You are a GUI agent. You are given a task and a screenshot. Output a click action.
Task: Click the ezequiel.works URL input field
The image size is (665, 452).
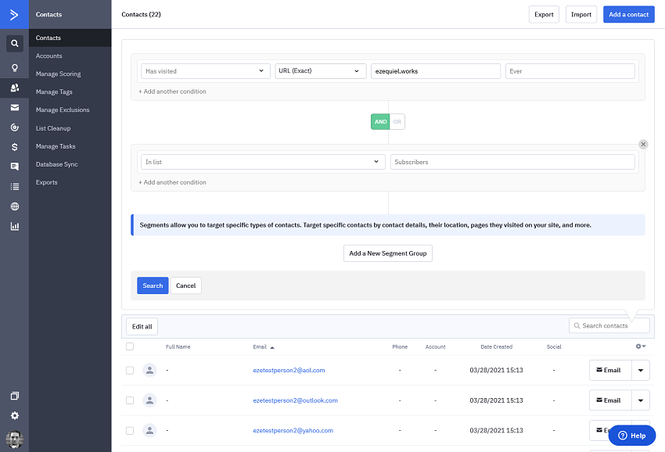pos(436,71)
